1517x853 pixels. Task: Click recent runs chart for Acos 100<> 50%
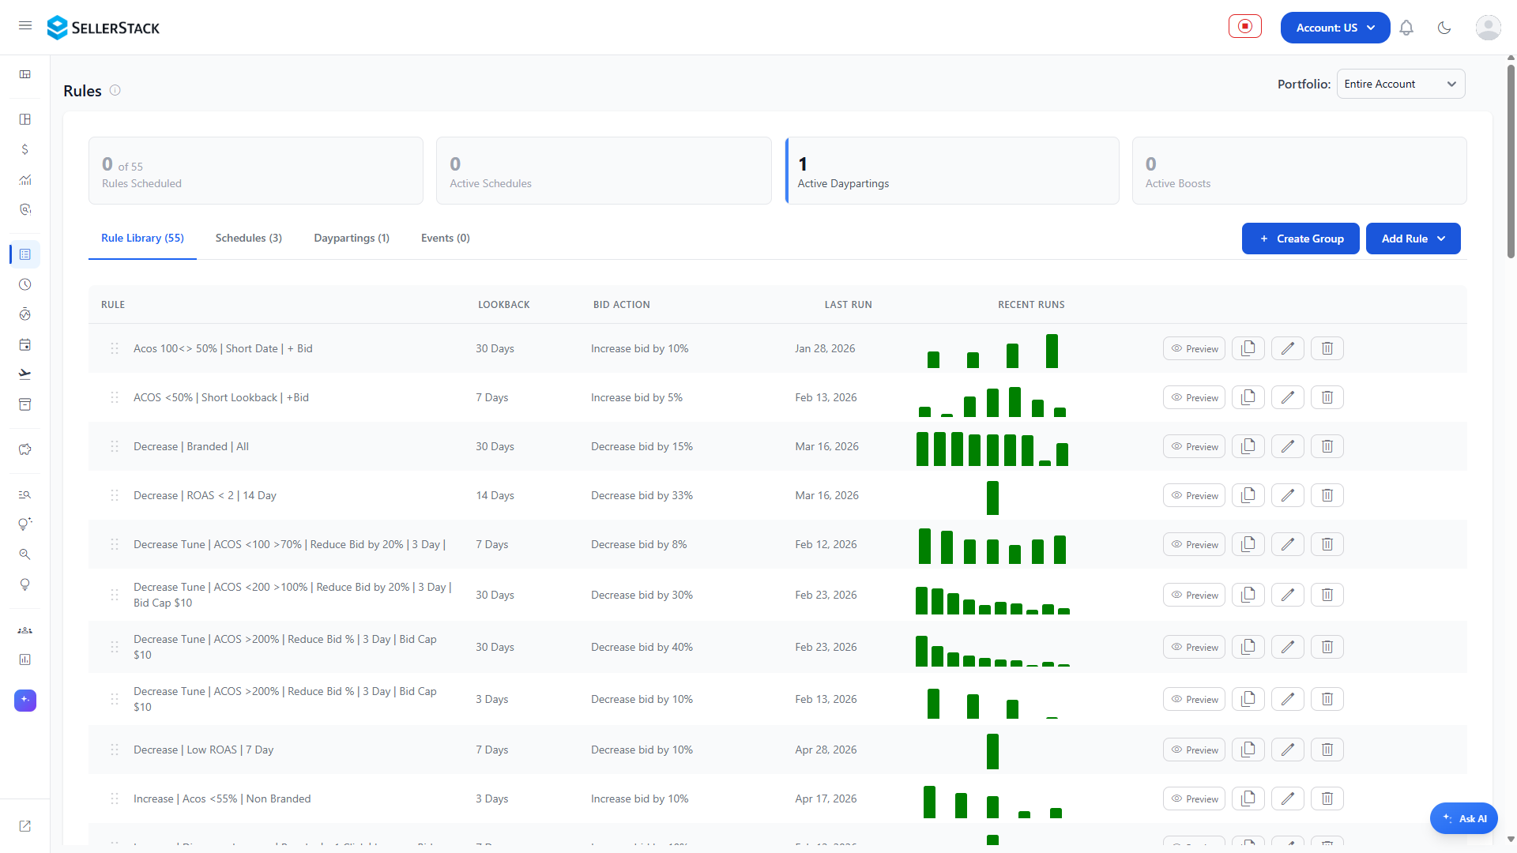coord(992,351)
